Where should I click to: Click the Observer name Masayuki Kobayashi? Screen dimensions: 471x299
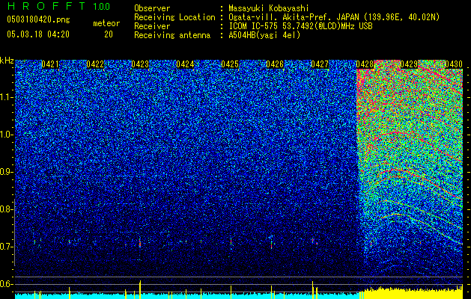pyautogui.click(x=269, y=8)
